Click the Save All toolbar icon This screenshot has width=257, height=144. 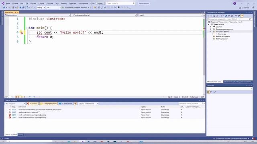point(23,8)
